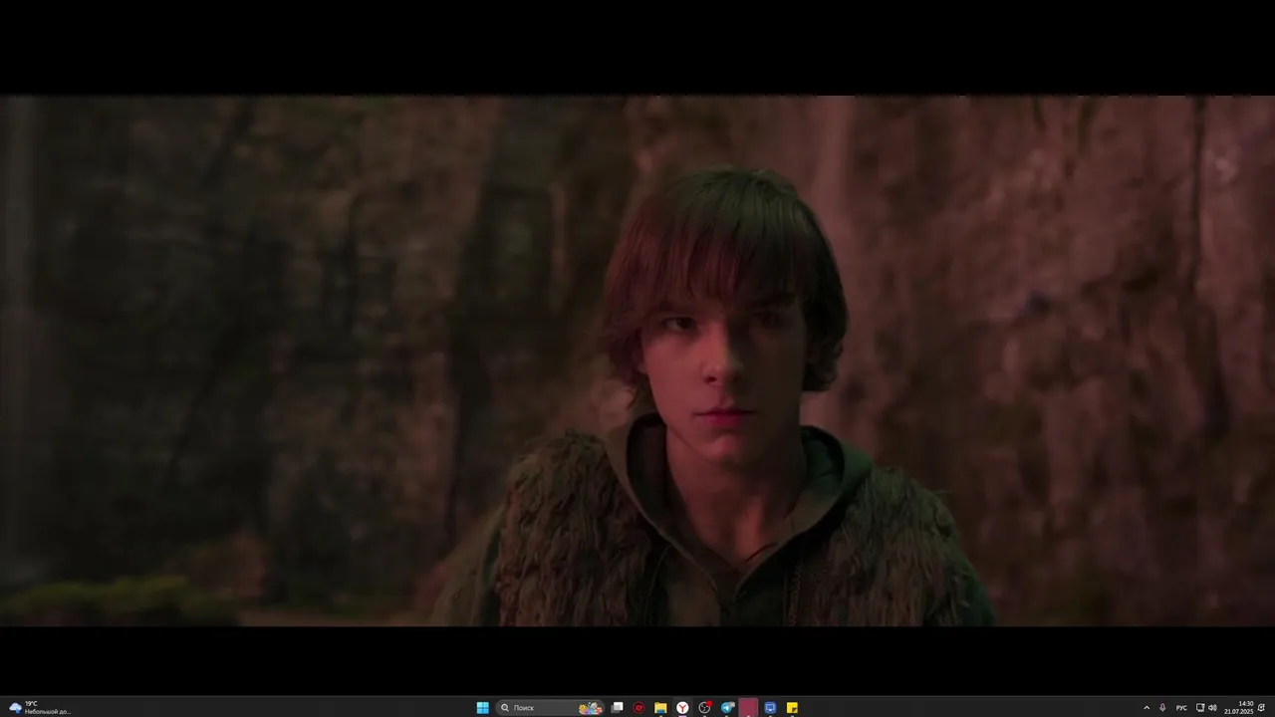Open the blue monitor app on taskbar

tap(771, 708)
